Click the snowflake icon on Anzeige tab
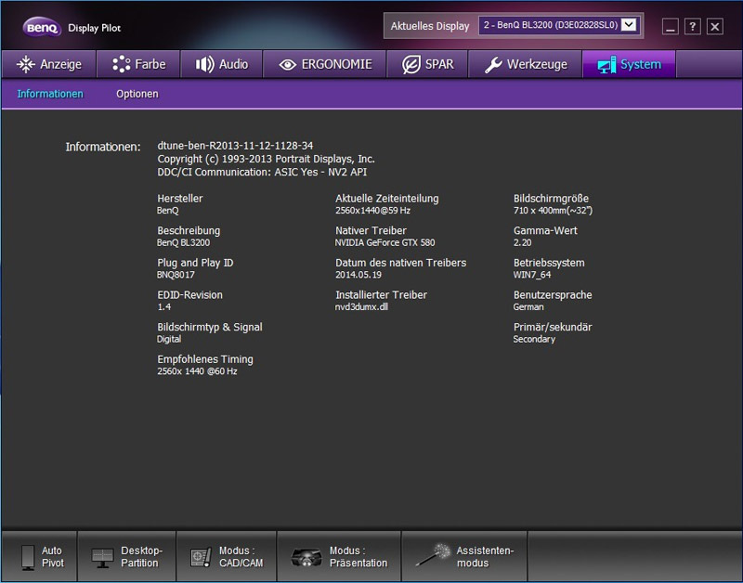The image size is (743, 583). point(26,64)
